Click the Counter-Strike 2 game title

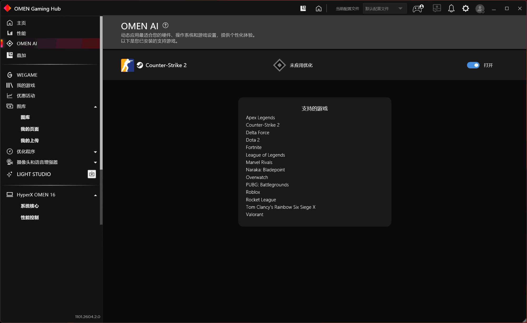[x=166, y=65]
